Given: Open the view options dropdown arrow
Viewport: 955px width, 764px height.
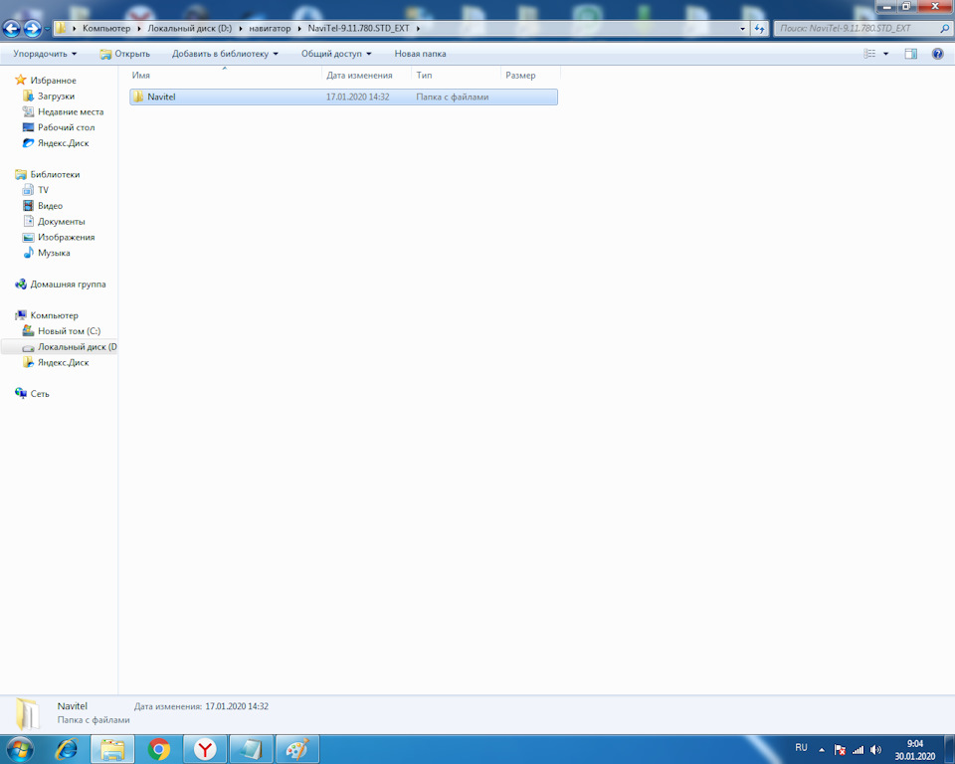Looking at the screenshot, I should click(x=885, y=54).
